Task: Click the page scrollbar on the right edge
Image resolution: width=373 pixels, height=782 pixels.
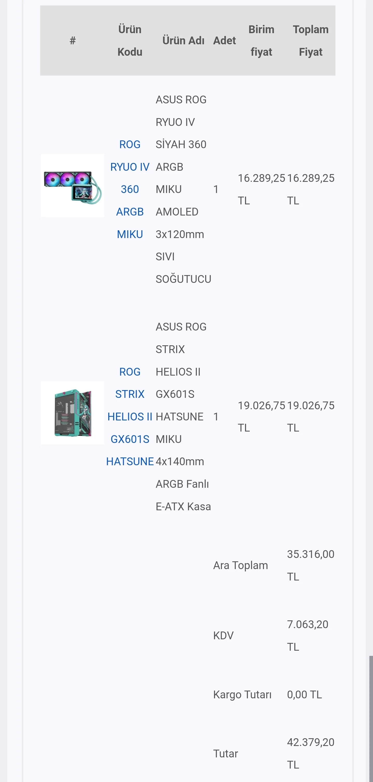Action: 371,716
